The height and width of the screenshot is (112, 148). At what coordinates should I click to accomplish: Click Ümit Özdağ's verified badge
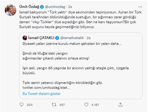[42, 7]
